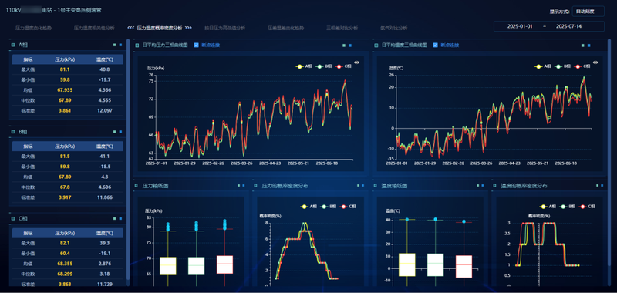Click the blue square icon in C相 panel header

120,218
